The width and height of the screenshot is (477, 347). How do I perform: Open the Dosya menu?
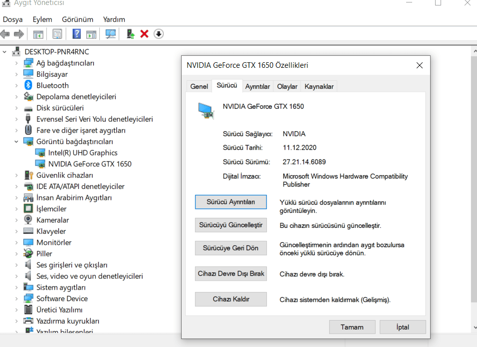(x=13, y=19)
